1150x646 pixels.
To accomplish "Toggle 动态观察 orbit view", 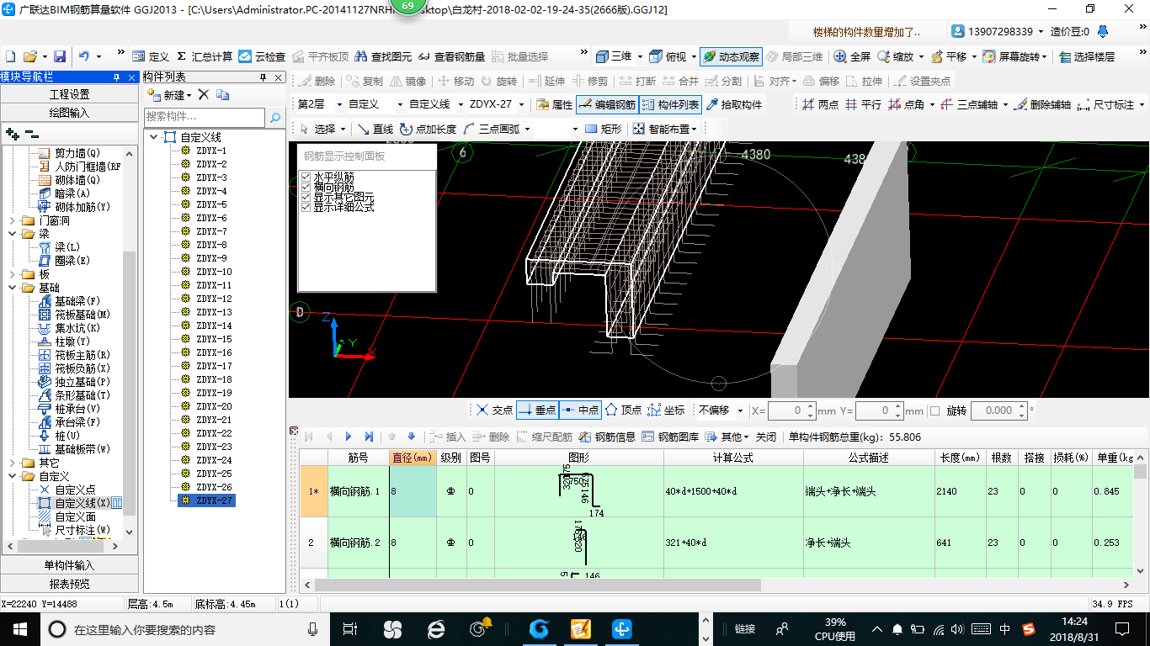I will [x=731, y=56].
